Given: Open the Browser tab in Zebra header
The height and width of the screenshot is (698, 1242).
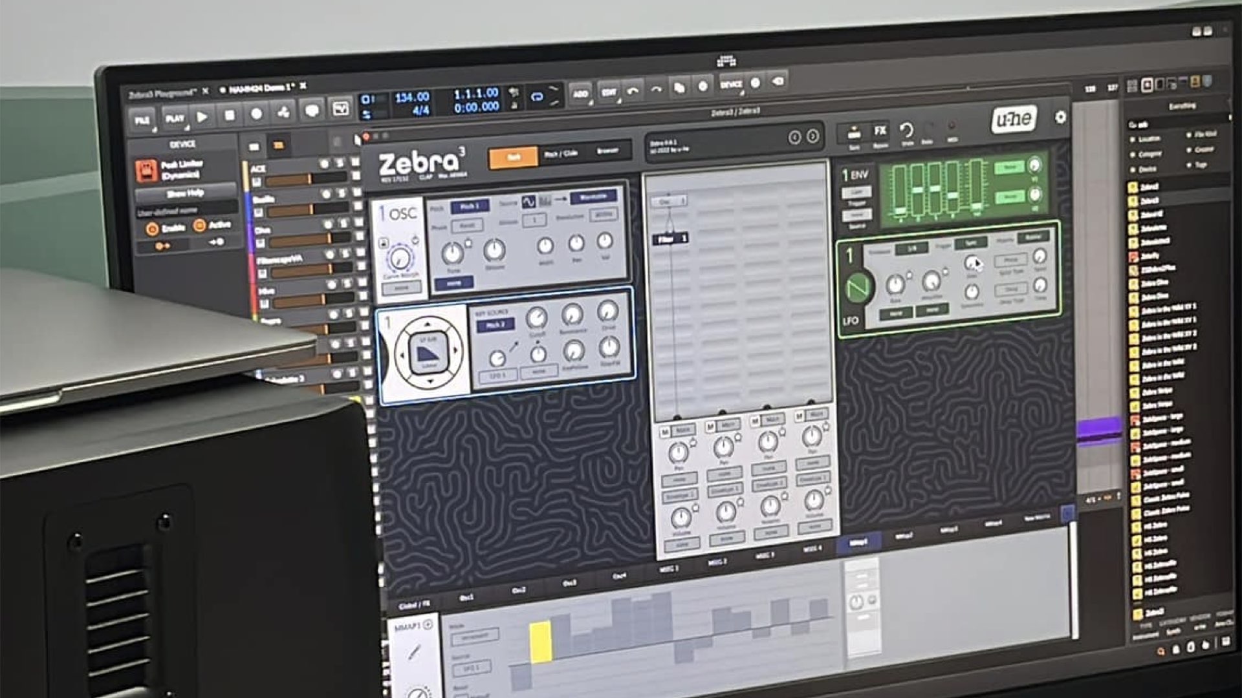Looking at the screenshot, I should (607, 151).
